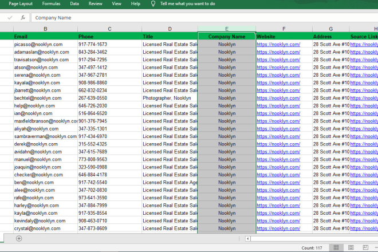
Task: Select phone cell 973-641-3590
Action: (110, 198)
